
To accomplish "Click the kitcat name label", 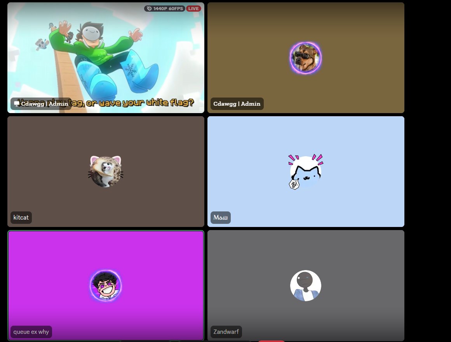I will 21,217.
